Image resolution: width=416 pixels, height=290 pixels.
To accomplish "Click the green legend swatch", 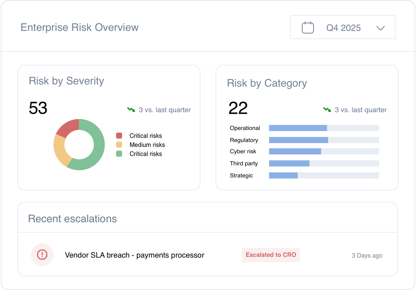I will click(x=119, y=154).
